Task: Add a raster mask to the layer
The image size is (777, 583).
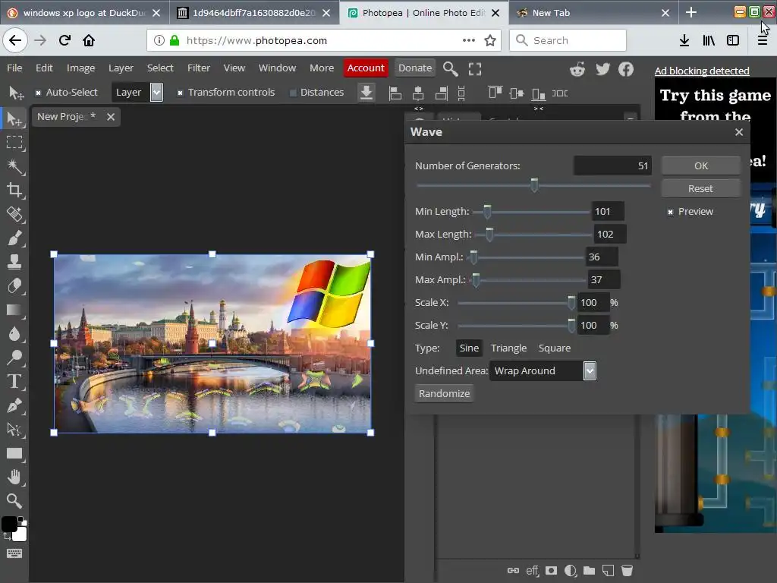Action: tap(551, 571)
